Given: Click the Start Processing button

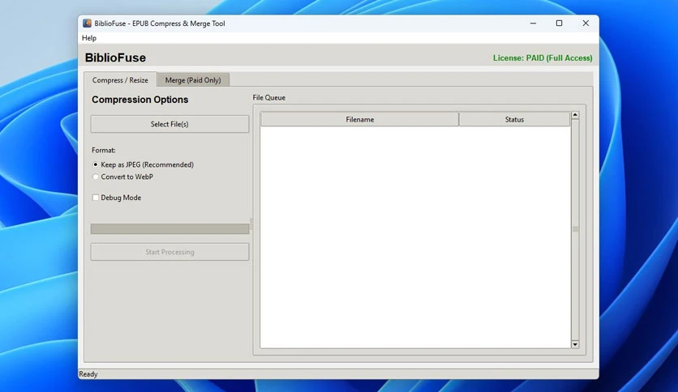Looking at the screenshot, I should click(169, 252).
